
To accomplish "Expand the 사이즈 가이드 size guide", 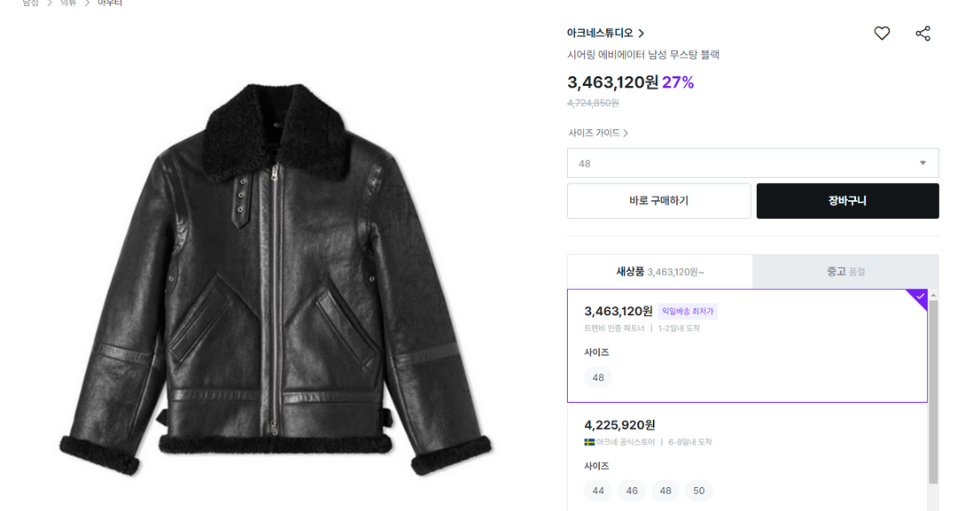I will [x=598, y=133].
